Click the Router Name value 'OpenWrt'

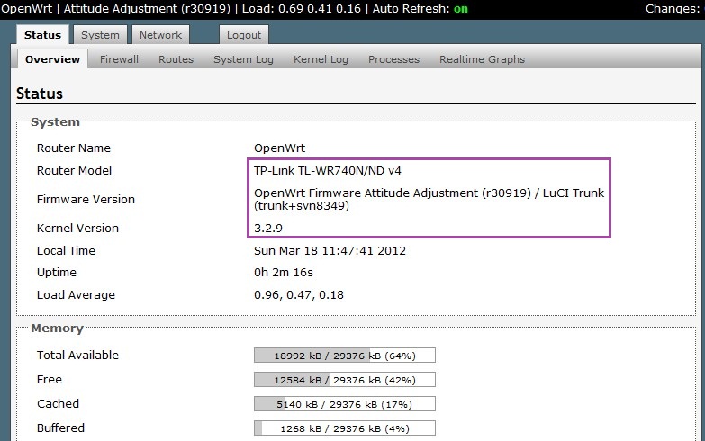pyautogui.click(x=279, y=148)
